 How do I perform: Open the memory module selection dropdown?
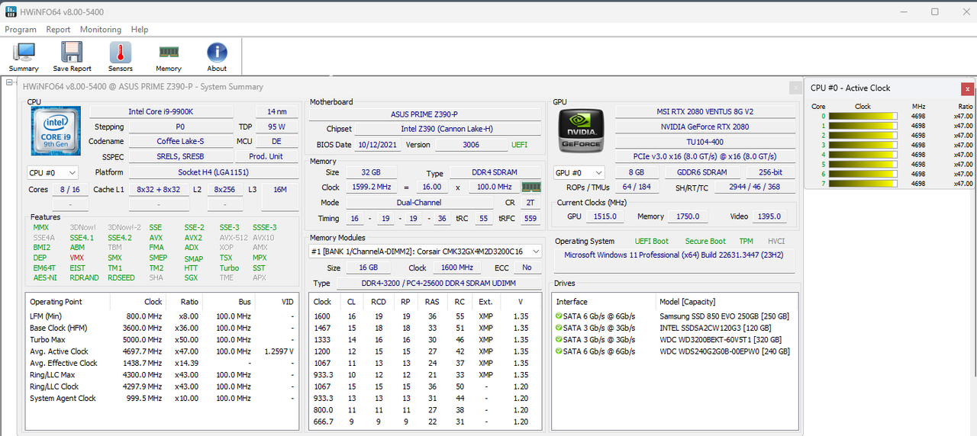425,252
